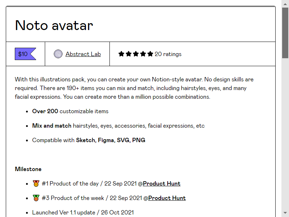Viewport: 289px width, 217px height.
Task: Click the 20 ratings text
Action: point(168,54)
